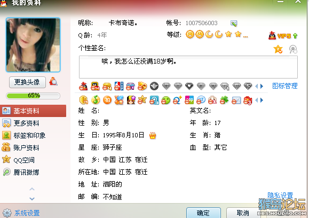Open the mail envelope icon
The width and height of the screenshot is (309, 218).
point(236,100)
